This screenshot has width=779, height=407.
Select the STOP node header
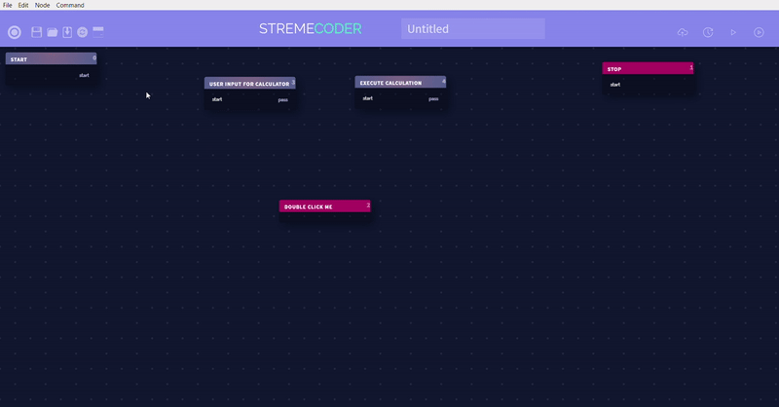point(648,68)
